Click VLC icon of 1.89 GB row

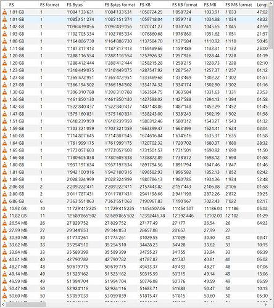pos(4,179)
